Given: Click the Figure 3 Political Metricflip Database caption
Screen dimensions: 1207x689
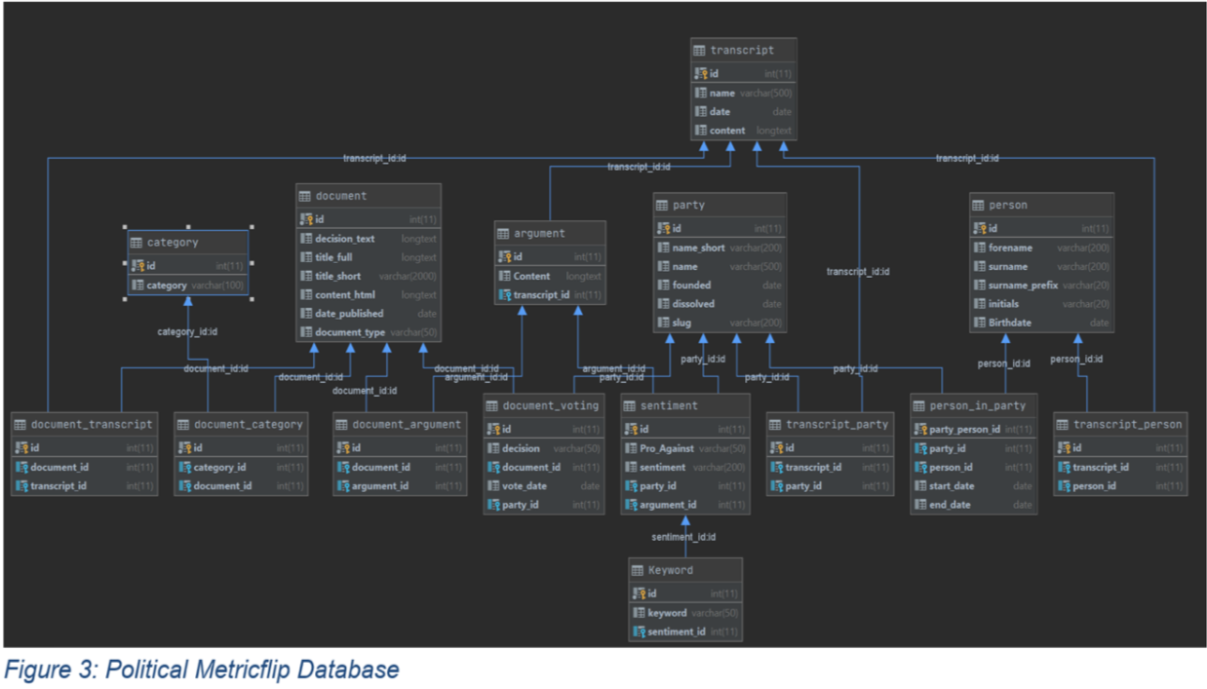Looking at the screenshot, I should click(202, 670).
